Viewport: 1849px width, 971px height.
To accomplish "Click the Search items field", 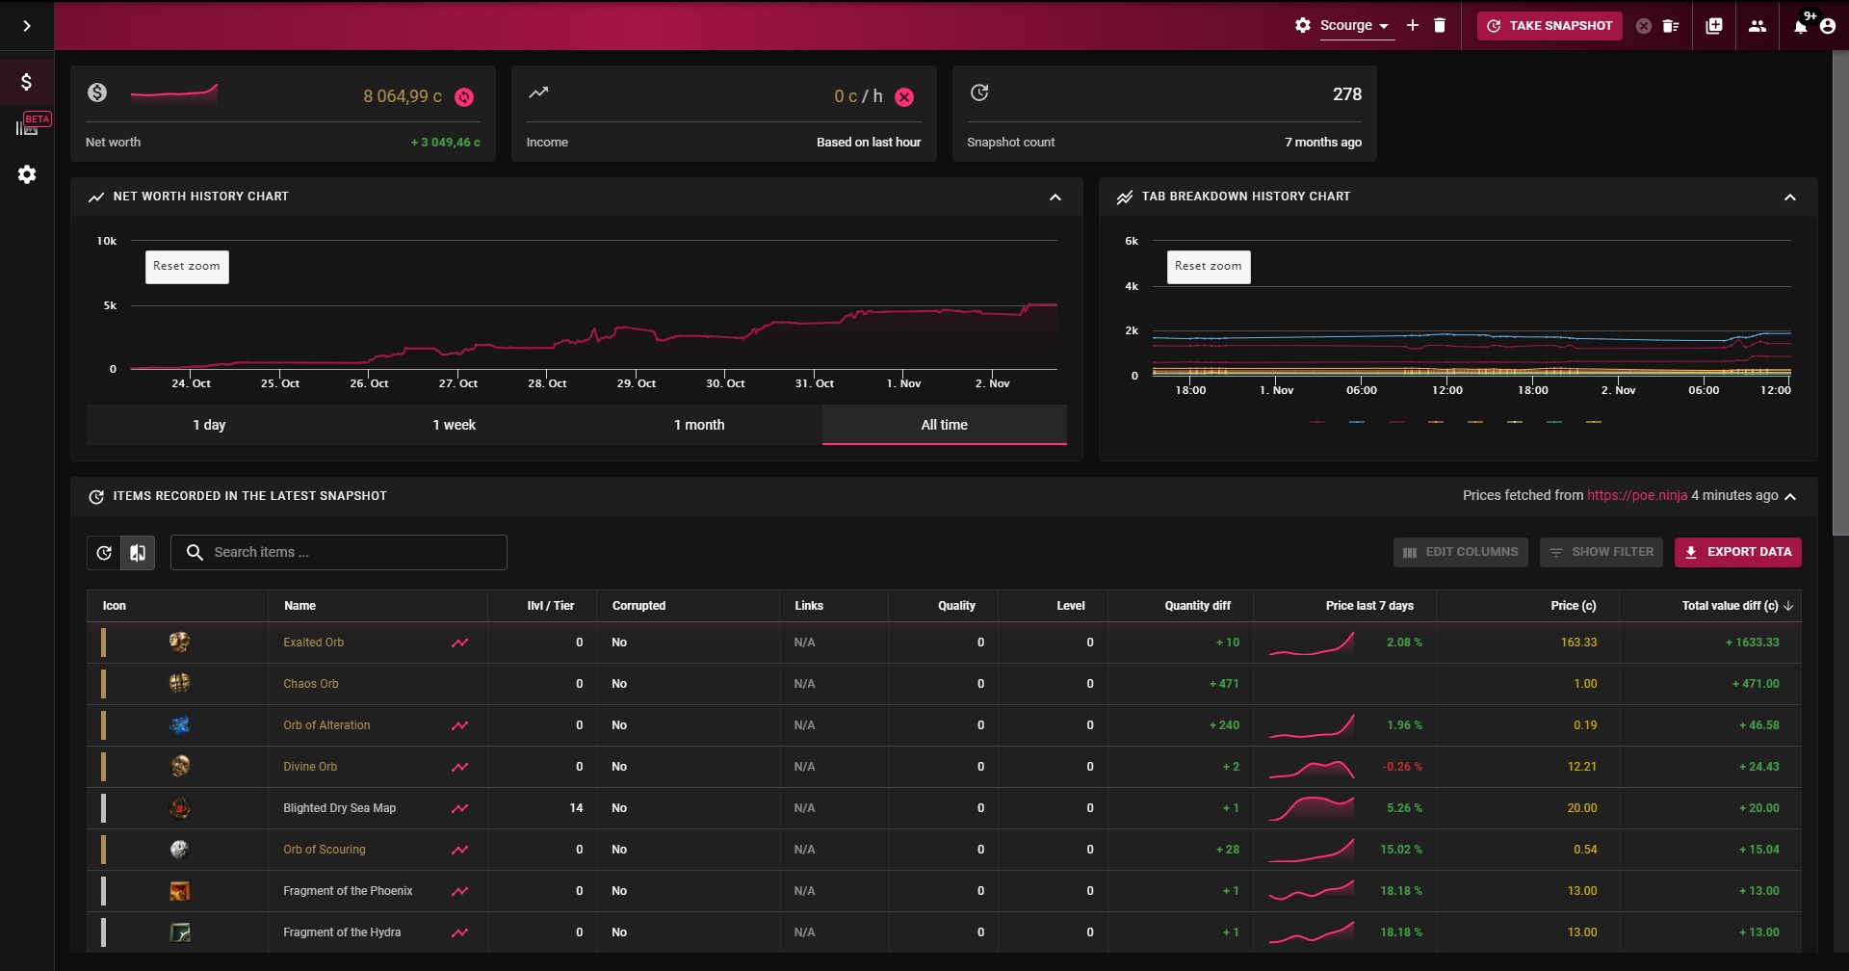I will 339,553.
